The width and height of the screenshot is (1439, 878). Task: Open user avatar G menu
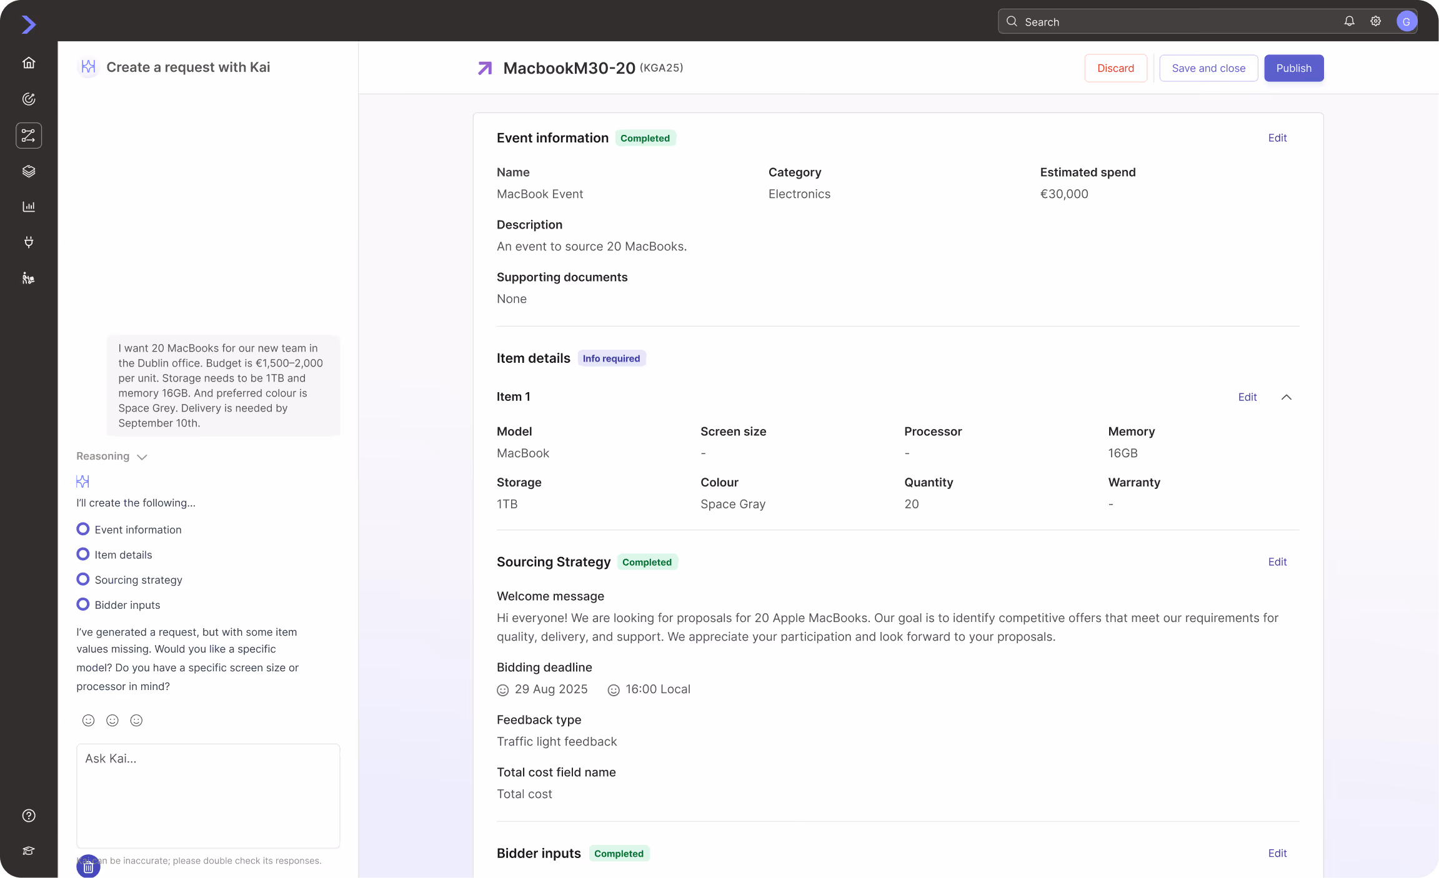tap(1406, 21)
